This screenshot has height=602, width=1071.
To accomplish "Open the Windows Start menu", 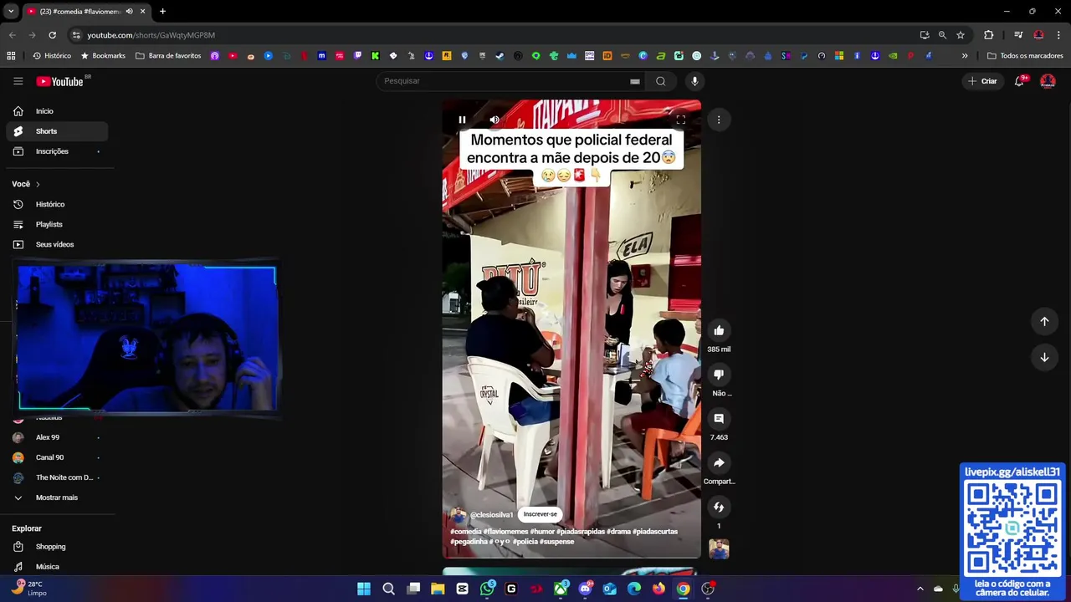I will pyautogui.click(x=364, y=589).
